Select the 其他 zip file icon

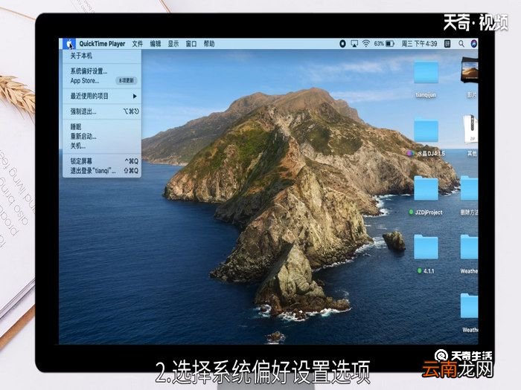pyautogui.click(x=470, y=129)
